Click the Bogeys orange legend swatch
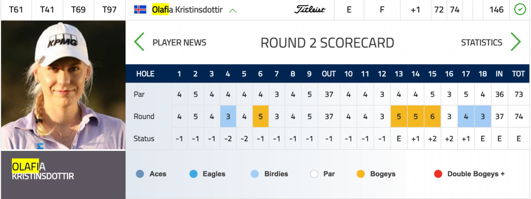The width and height of the screenshot is (531, 199). 361,174
